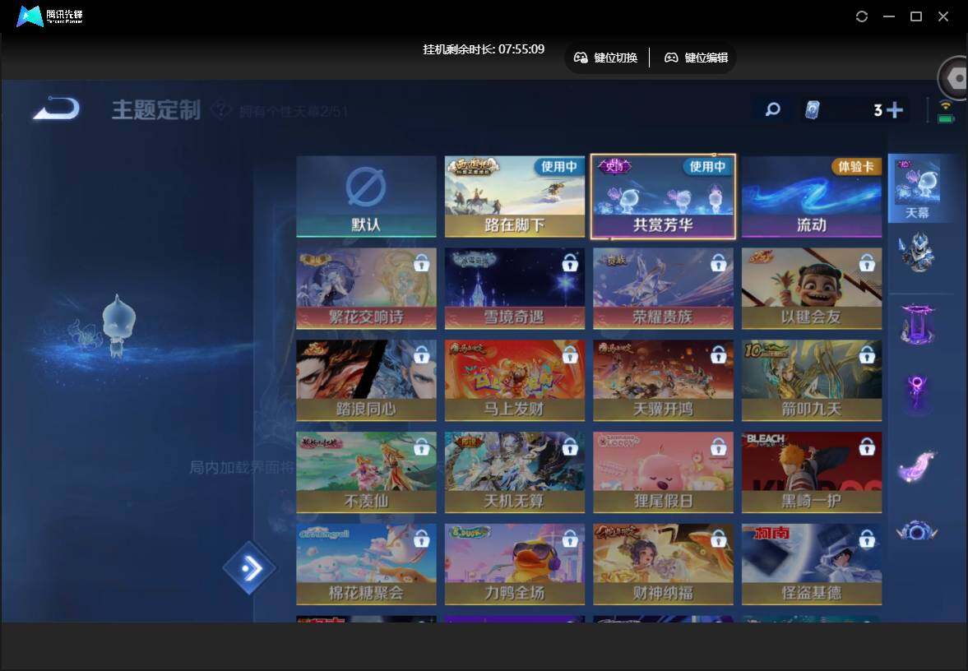Click lock icon on 不羡仙
The image size is (968, 671).
[x=422, y=447]
